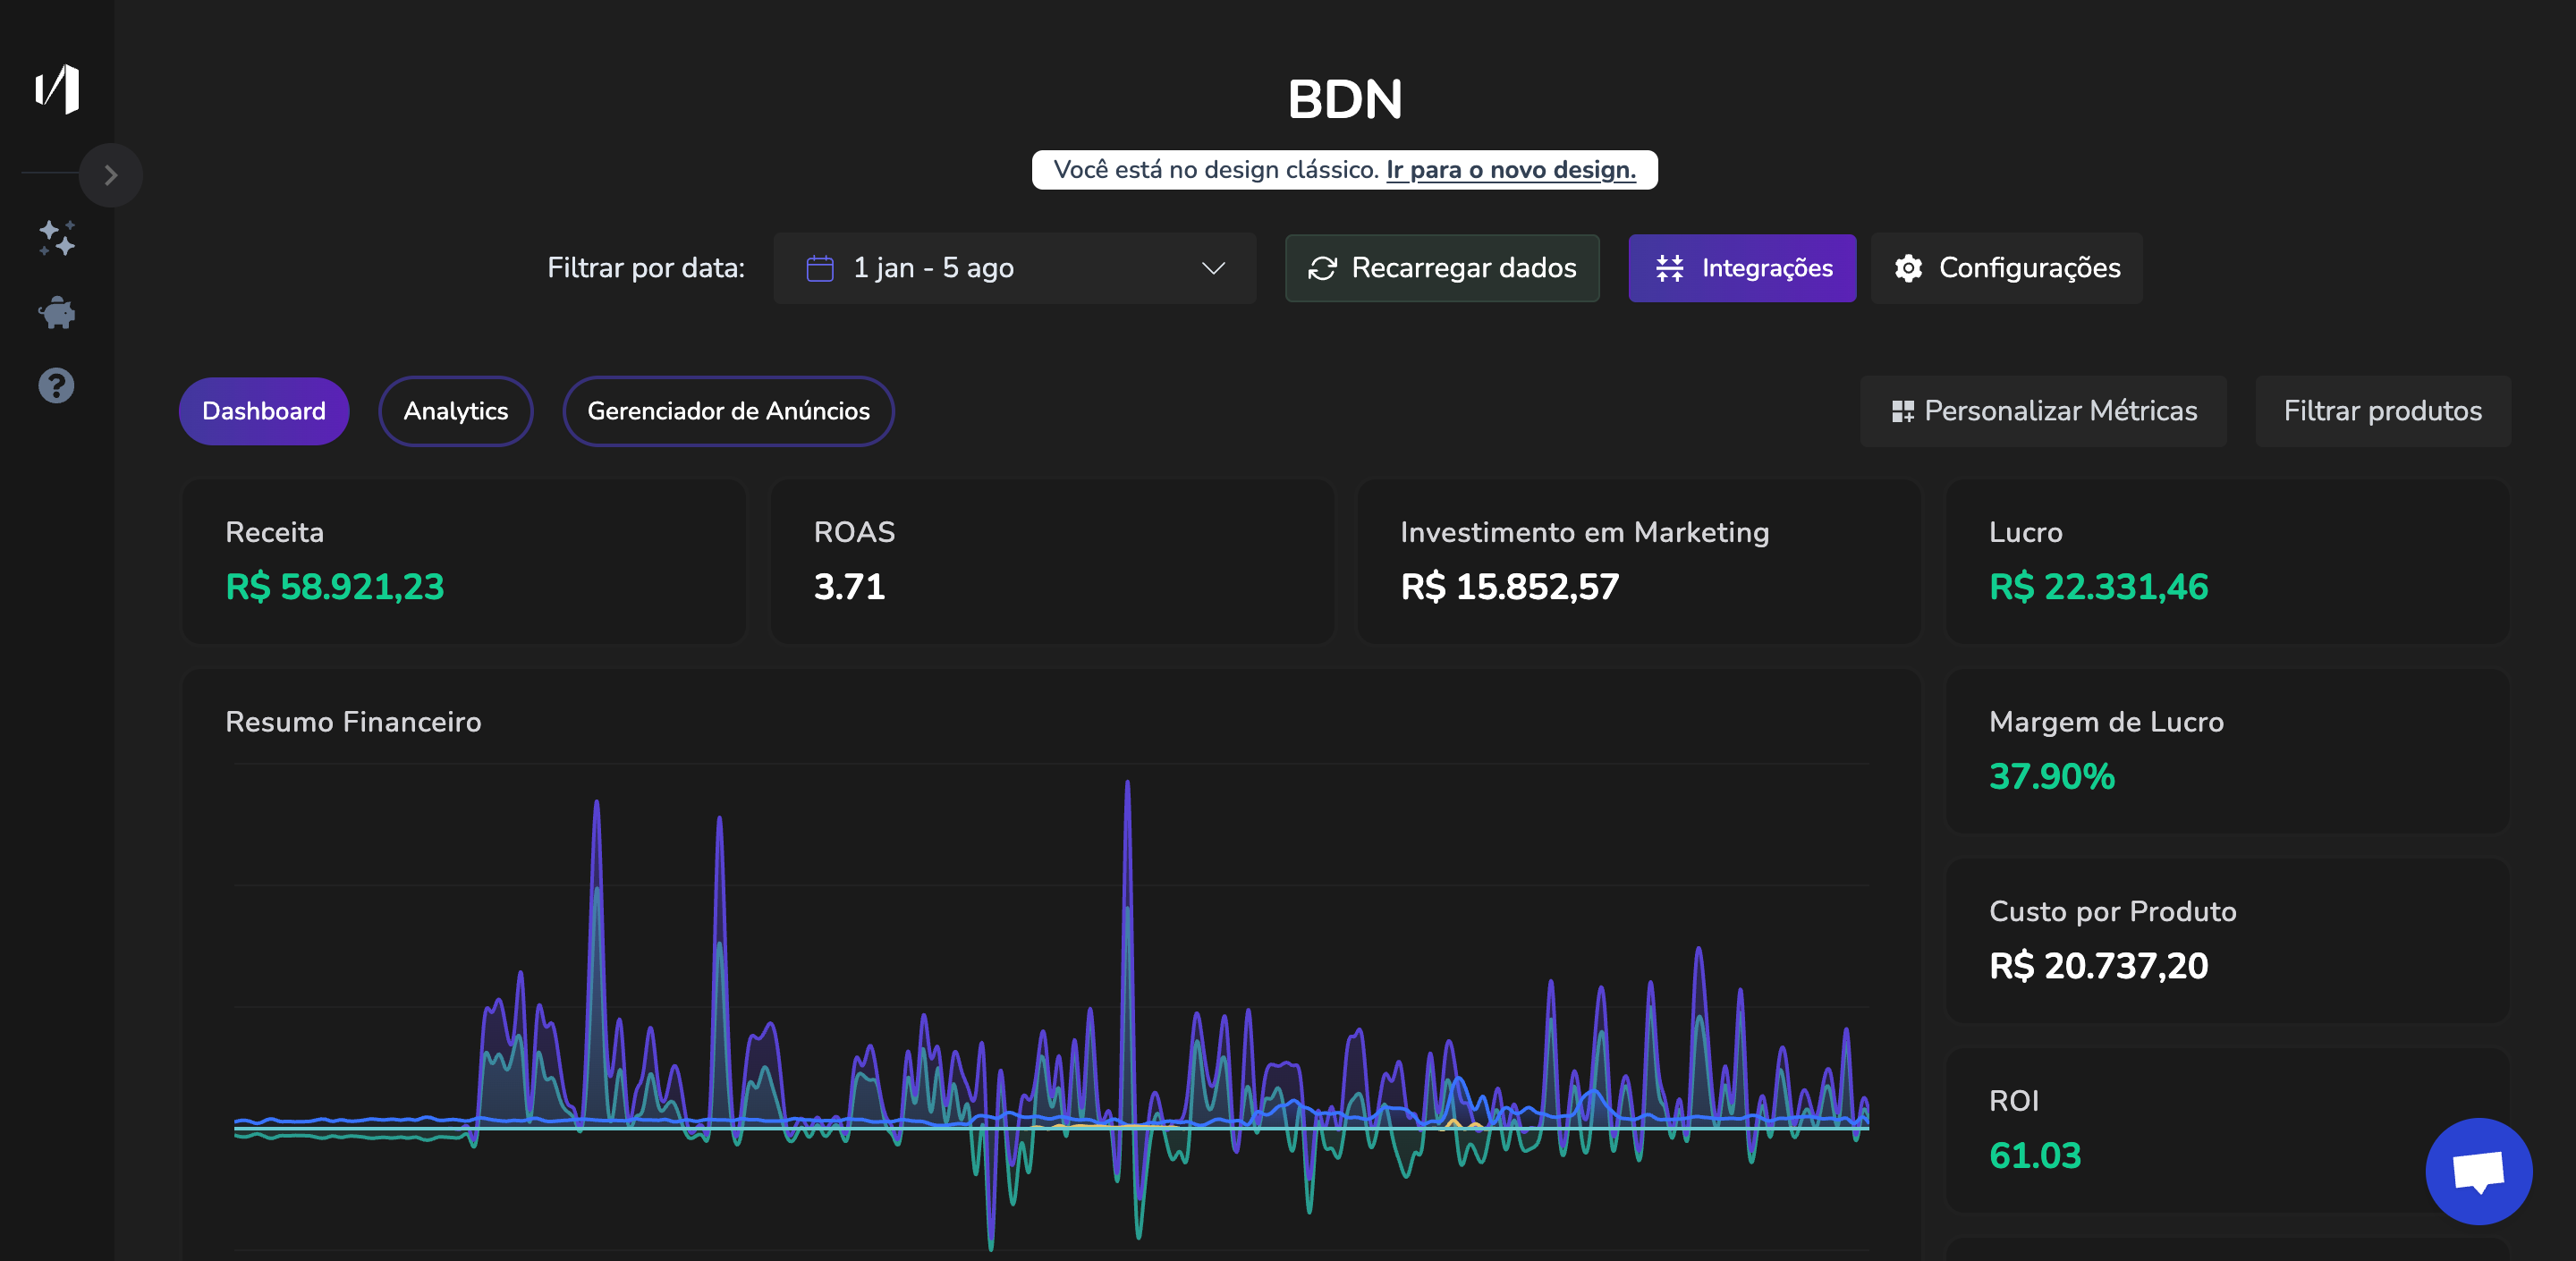Viewport: 2576px width, 1261px height.
Task: Expand the sidebar with the arrow button
Action: 111,175
